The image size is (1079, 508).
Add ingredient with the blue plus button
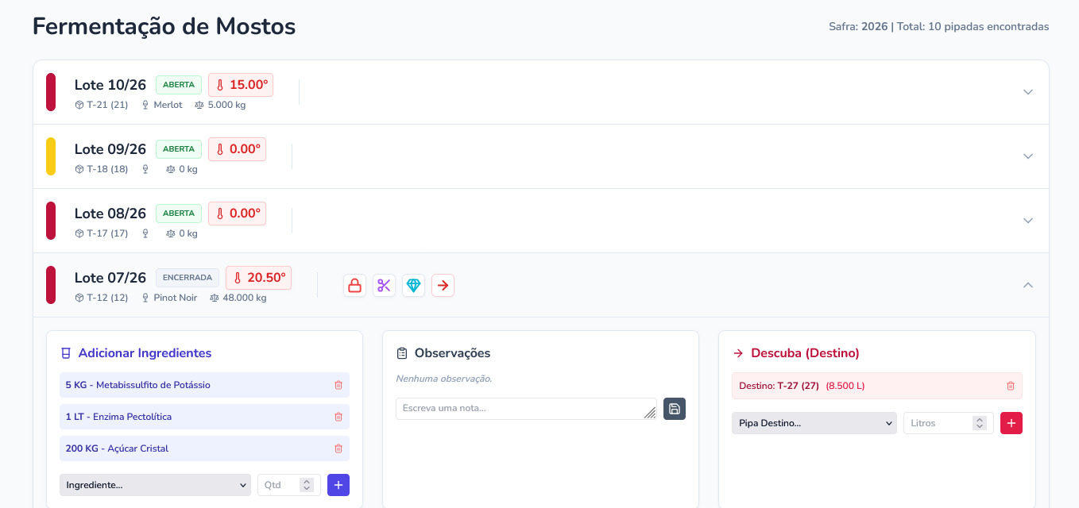(x=338, y=485)
